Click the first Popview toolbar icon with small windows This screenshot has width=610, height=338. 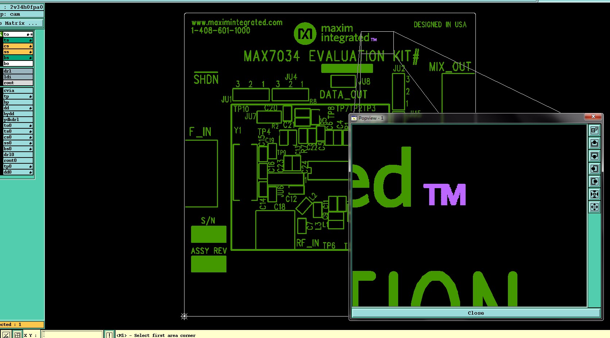click(x=594, y=130)
